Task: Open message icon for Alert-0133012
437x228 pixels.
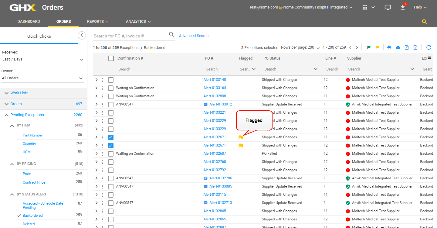Action: pyautogui.click(x=205, y=104)
